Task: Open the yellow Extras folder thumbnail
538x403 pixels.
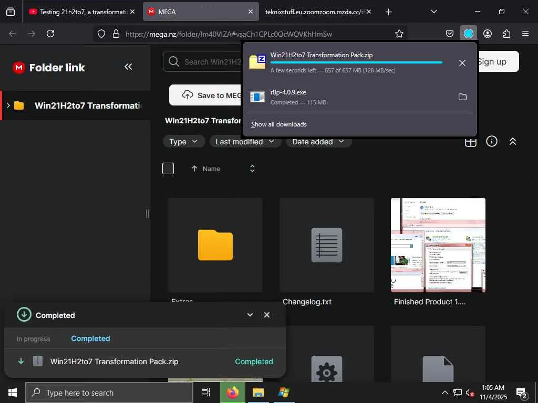Action: click(x=215, y=245)
